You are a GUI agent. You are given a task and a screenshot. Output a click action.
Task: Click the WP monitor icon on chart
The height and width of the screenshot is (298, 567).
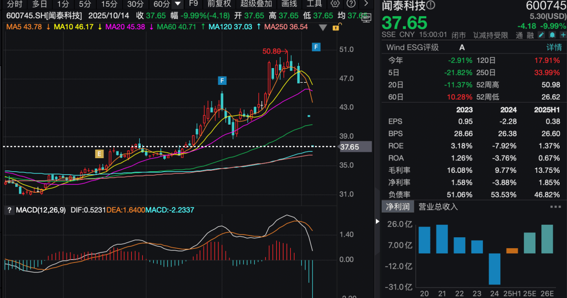(365, 17)
